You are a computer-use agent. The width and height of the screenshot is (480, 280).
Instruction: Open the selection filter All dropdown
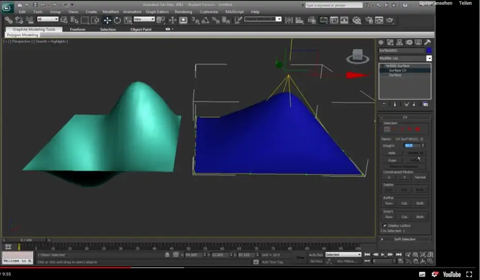click(x=47, y=19)
